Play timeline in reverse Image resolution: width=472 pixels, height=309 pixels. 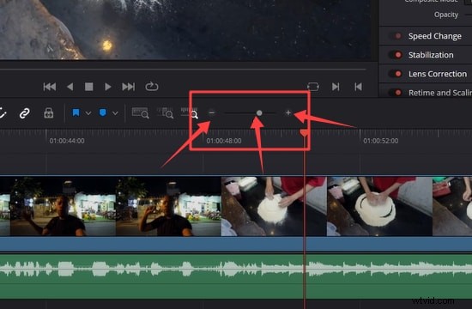tap(70, 87)
